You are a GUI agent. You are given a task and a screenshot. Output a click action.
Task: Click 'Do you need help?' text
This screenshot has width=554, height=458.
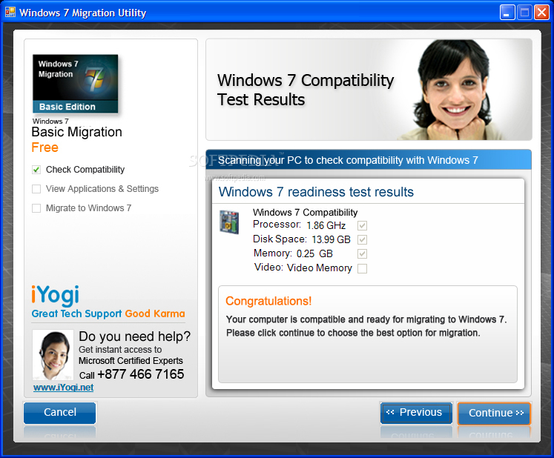[x=135, y=336]
